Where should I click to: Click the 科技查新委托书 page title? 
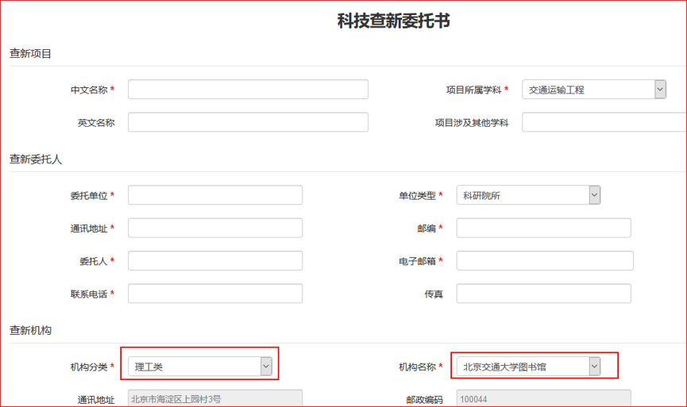[x=394, y=21]
